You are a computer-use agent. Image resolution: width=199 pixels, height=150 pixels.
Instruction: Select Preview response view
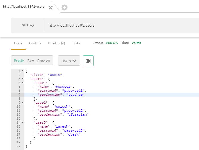[44, 61]
